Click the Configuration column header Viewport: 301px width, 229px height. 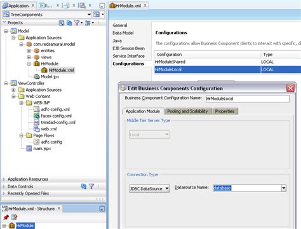[x=208, y=55]
